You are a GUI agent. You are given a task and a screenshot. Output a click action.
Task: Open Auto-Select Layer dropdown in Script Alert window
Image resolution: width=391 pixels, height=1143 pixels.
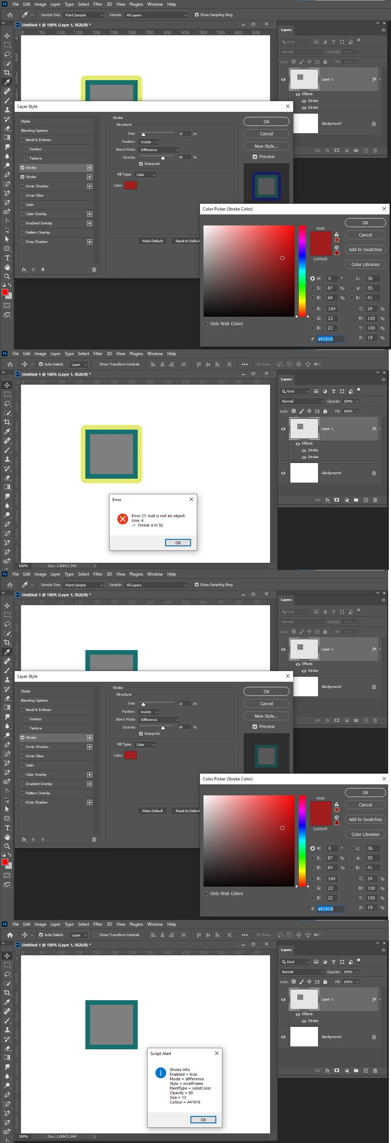tap(79, 935)
